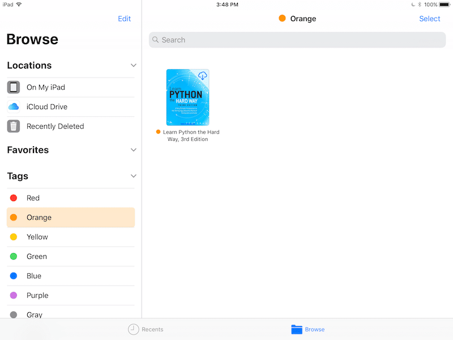Tap Edit in the sidebar
This screenshot has height=340, width=453.
(x=124, y=19)
